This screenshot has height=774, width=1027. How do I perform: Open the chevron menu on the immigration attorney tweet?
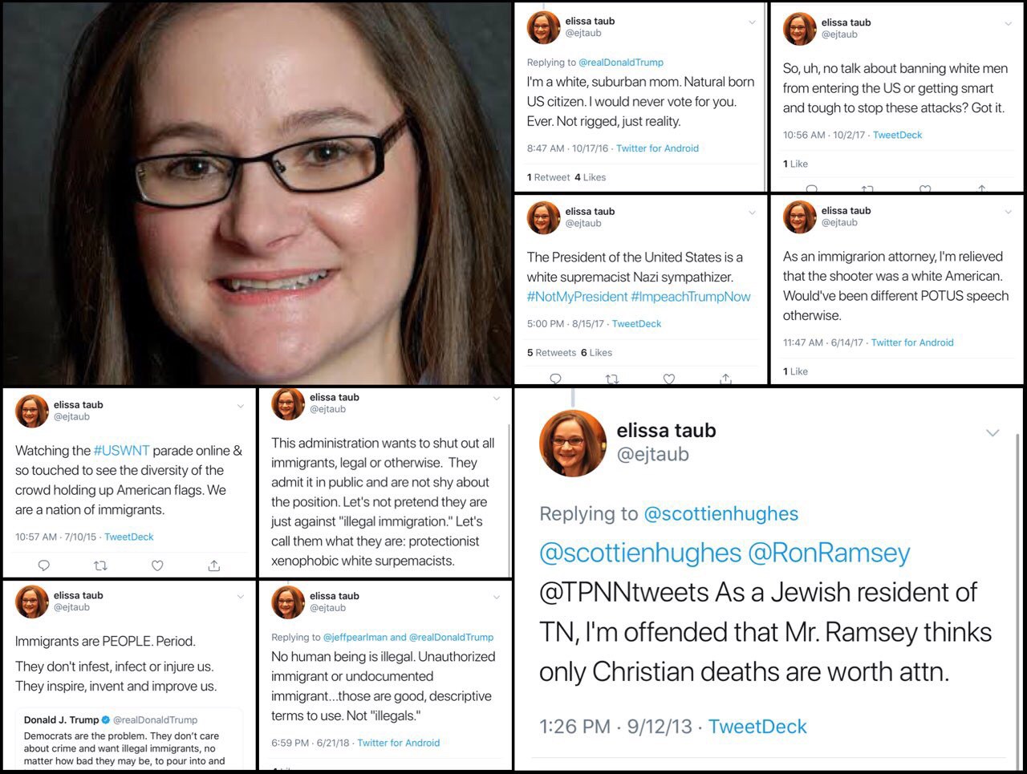(x=1009, y=212)
